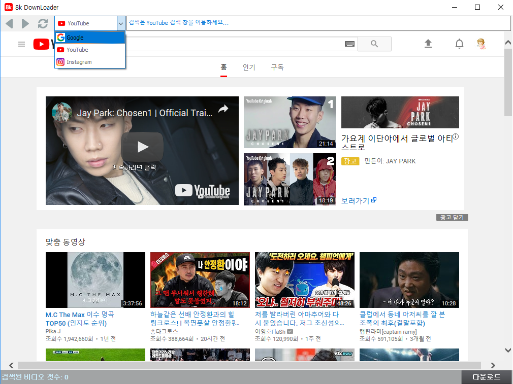This screenshot has height=384, width=513.
Task: Open the notifications bell
Action: coord(459,44)
